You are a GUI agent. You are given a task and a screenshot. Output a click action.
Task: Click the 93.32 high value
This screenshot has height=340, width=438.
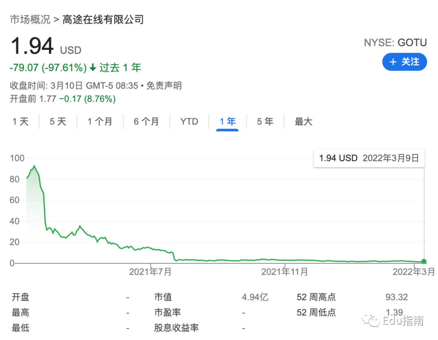click(397, 297)
